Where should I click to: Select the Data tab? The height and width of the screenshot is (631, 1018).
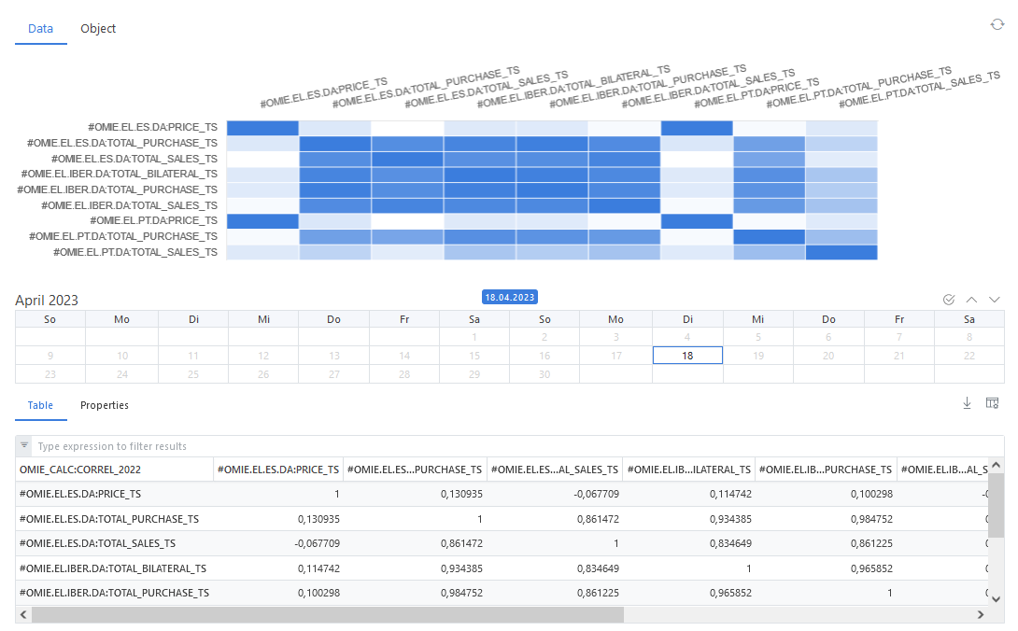pyautogui.click(x=40, y=29)
